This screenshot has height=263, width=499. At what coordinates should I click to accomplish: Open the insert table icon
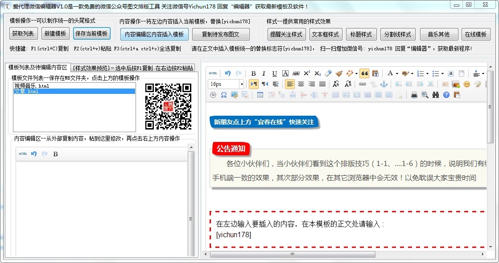[x=260, y=94]
